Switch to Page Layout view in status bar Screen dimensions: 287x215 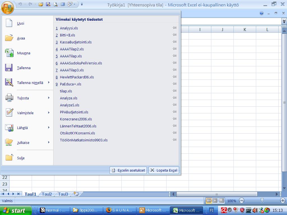pyautogui.click(x=215, y=200)
